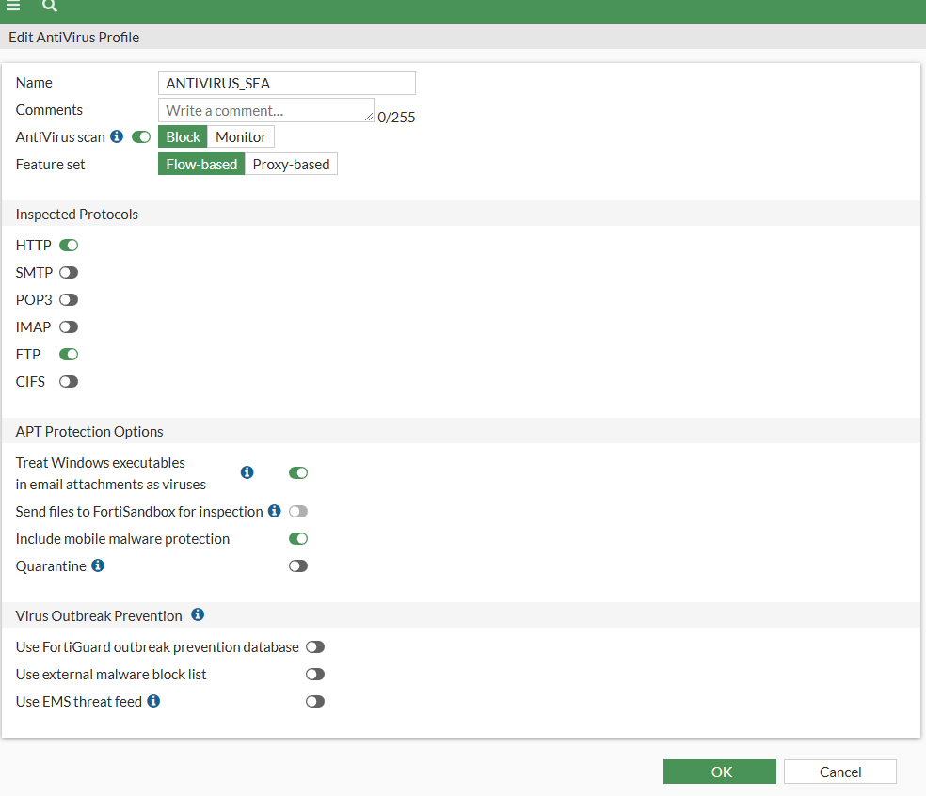This screenshot has width=926, height=796.
Task: Show info for Virus Outbreak Prevention
Action: click(198, 614)
